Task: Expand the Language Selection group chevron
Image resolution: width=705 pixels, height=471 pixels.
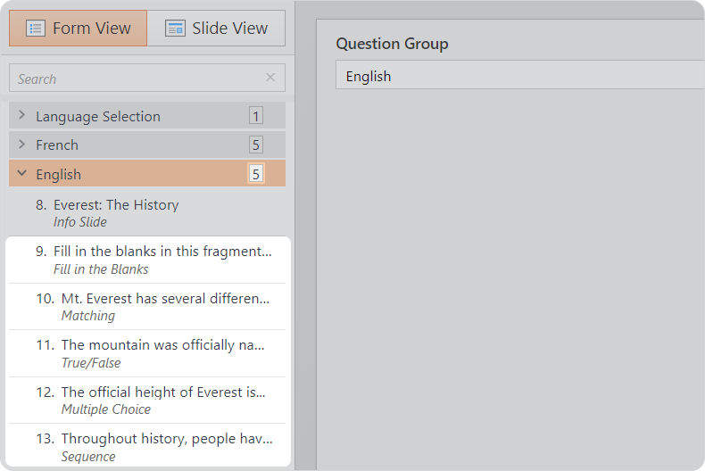Action: pyautogui.click(x=22, y=116)
